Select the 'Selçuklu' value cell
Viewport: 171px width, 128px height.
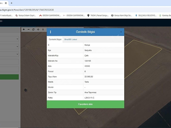pos(104,50)
